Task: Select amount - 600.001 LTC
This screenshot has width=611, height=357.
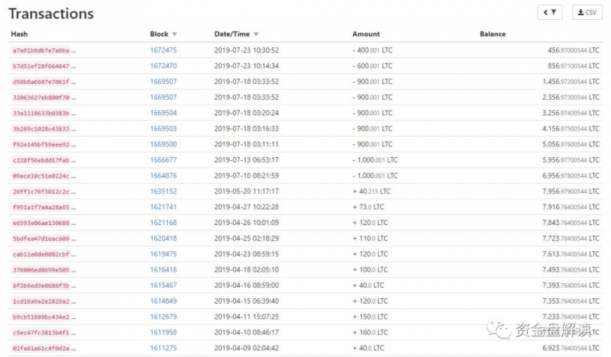Action: 372,66
